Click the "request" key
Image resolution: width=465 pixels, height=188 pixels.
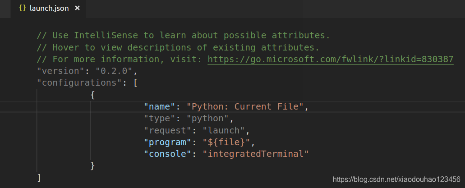coord(168,130)
